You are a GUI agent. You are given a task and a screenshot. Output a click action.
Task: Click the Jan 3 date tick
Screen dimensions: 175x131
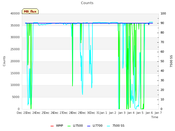pyautogui.click(x=122, y=113)
